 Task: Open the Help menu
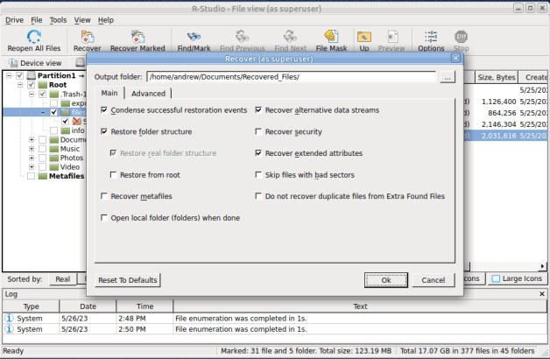coord(106,20)
